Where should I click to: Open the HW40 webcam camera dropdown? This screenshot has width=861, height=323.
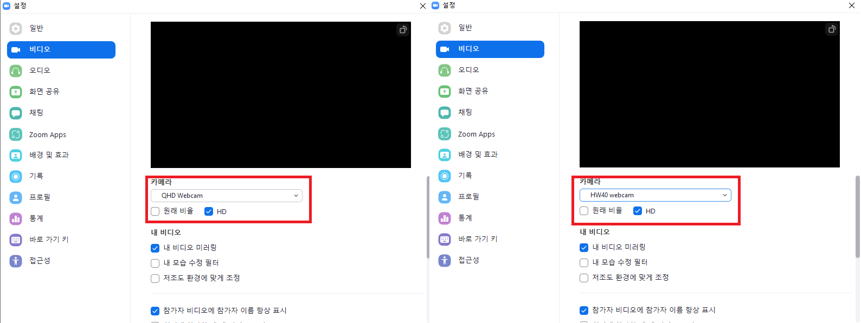pyautogui.click(x=656, y=195)
